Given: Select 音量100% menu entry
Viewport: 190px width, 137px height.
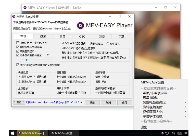Looking at the screenshot, I should coord(161,98).
